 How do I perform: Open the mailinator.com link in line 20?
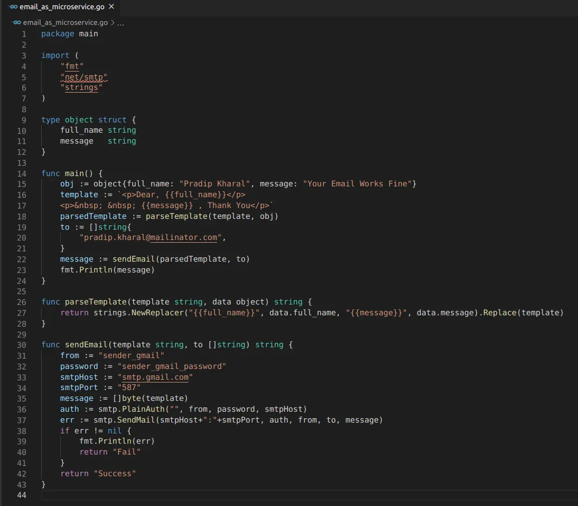click(184, 238)
